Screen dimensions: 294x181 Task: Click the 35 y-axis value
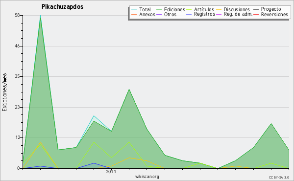(x=17, y=76)
